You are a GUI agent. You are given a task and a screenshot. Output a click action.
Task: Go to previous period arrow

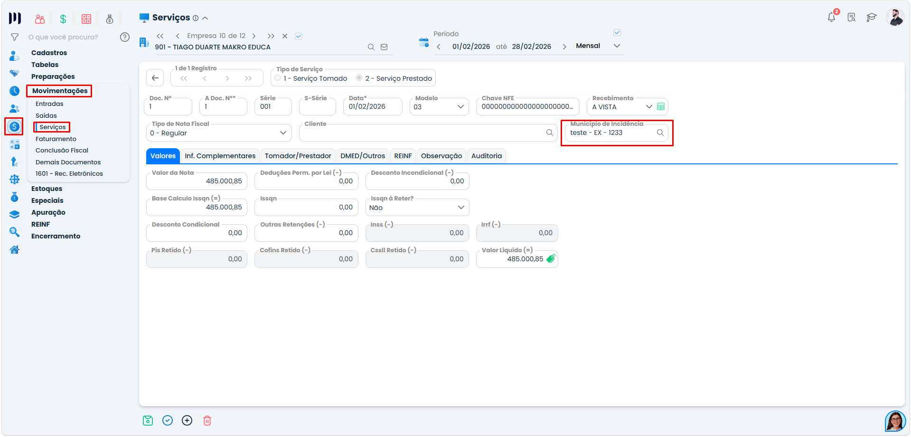tap(439, 47)
